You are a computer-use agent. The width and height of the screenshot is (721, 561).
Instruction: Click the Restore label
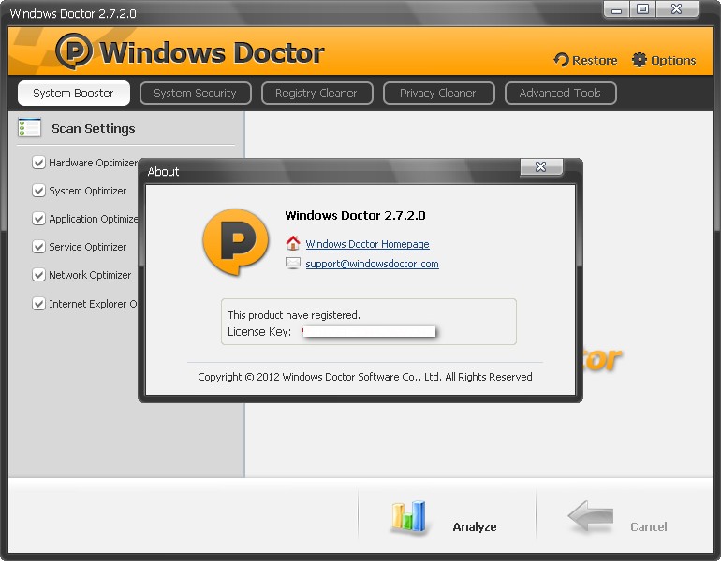(x=595, y=60)
